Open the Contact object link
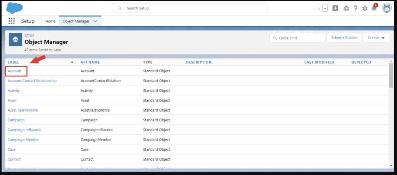Viewport: 397px width, 175px height. (x=14, y=160)
